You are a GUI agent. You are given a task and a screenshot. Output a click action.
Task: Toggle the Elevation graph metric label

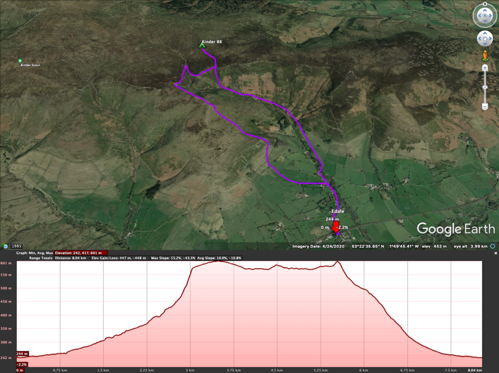click(x=73, y=253)
